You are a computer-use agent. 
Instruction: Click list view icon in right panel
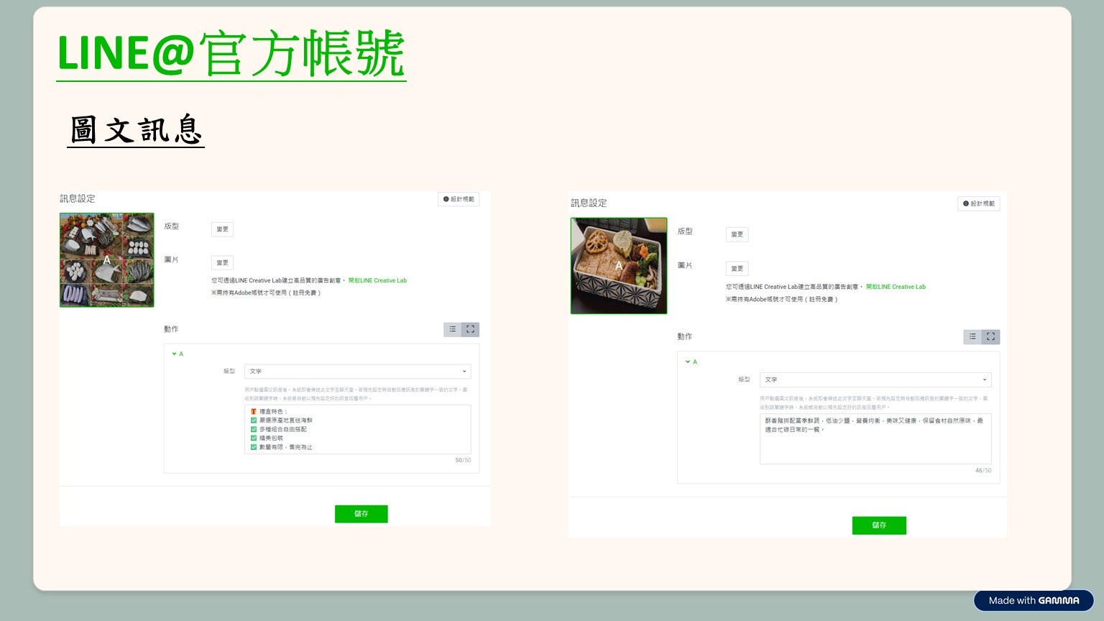pyautogui.click(x=972, y=336)
